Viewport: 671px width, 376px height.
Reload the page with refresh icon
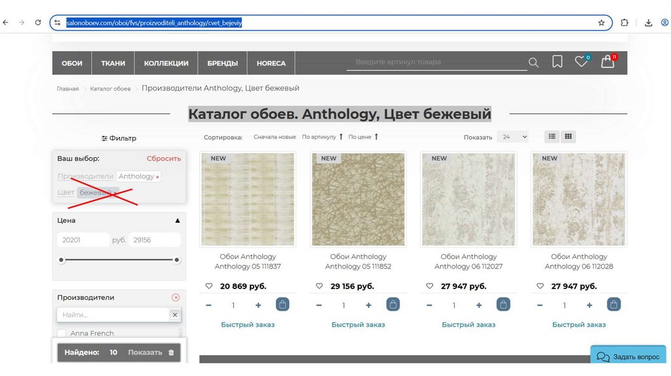pyautogui.click(x=37, y=23)
